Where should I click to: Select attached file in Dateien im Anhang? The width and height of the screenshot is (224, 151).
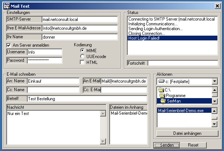[129, 113]
